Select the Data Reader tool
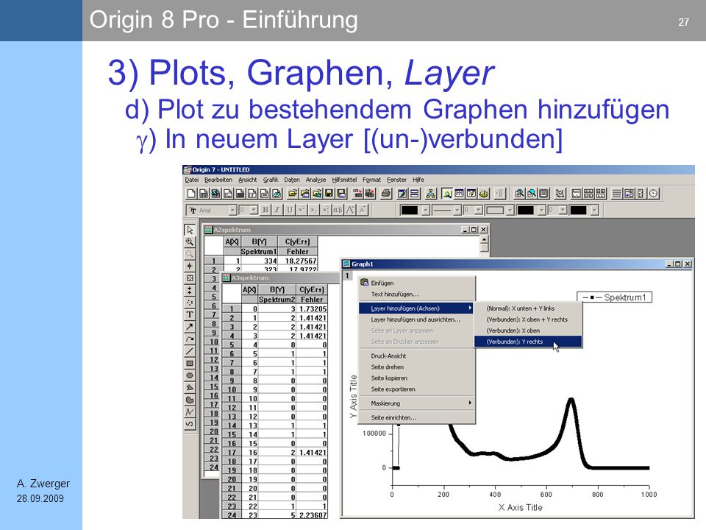This screenshot has height=530, width=706. tap(190, 278)
